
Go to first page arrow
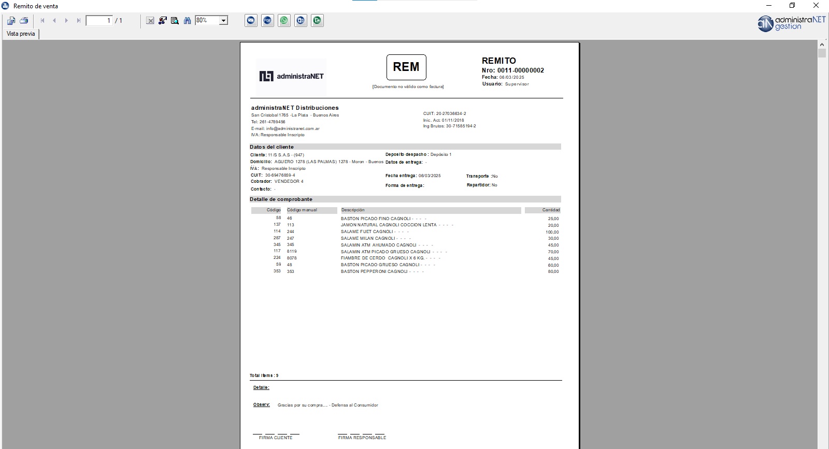click(x=42, y=21)
